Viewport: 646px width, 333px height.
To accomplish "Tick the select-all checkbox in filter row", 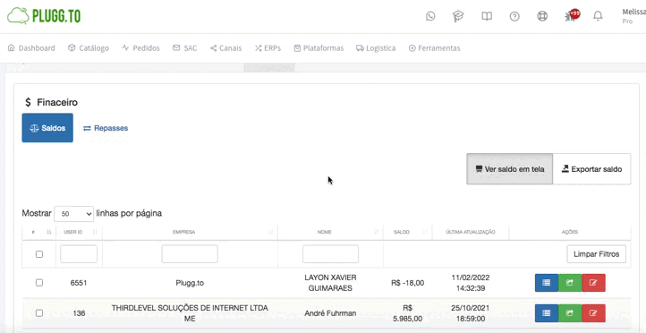I will click(39, 254).
